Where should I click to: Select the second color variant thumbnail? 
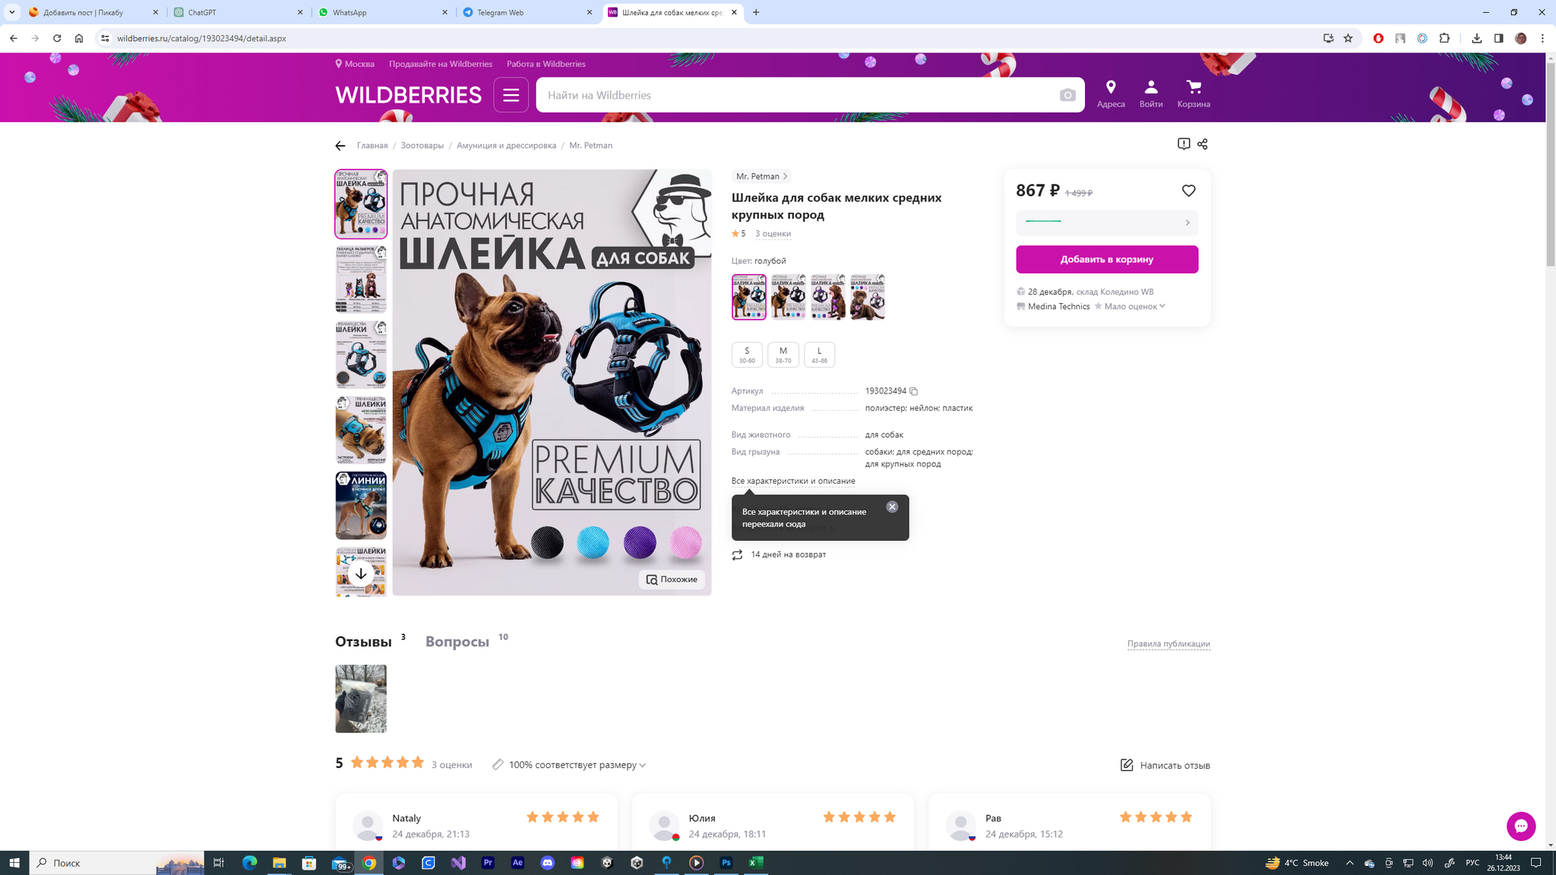click(788, 297)
